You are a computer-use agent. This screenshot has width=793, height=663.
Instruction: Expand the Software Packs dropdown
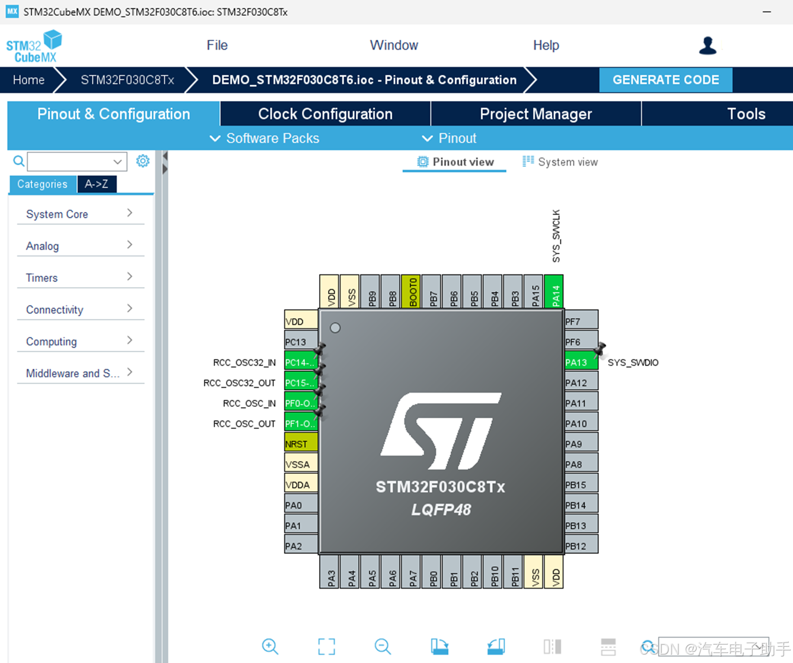pyautogui.click(x=264, y=138)
